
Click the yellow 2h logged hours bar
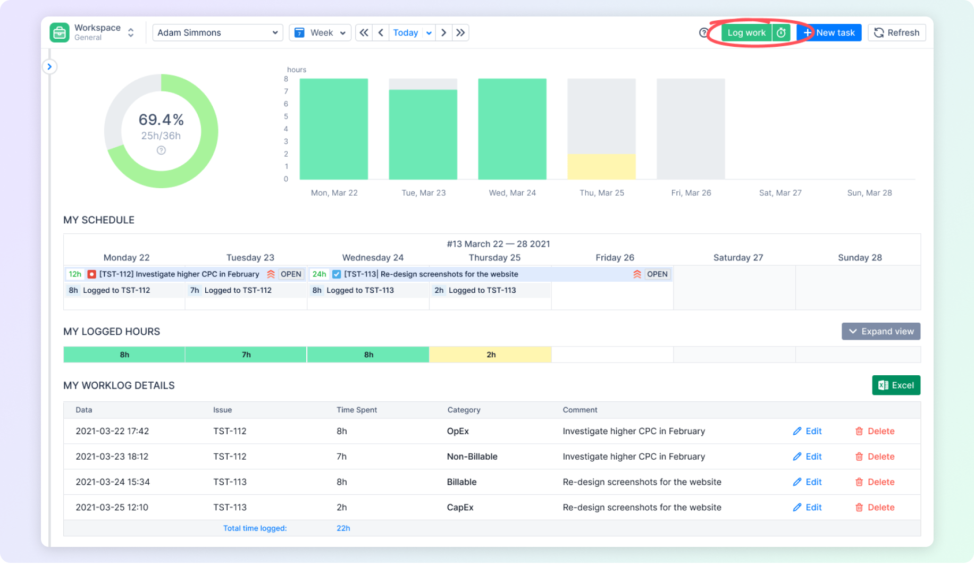pos(490,355)
